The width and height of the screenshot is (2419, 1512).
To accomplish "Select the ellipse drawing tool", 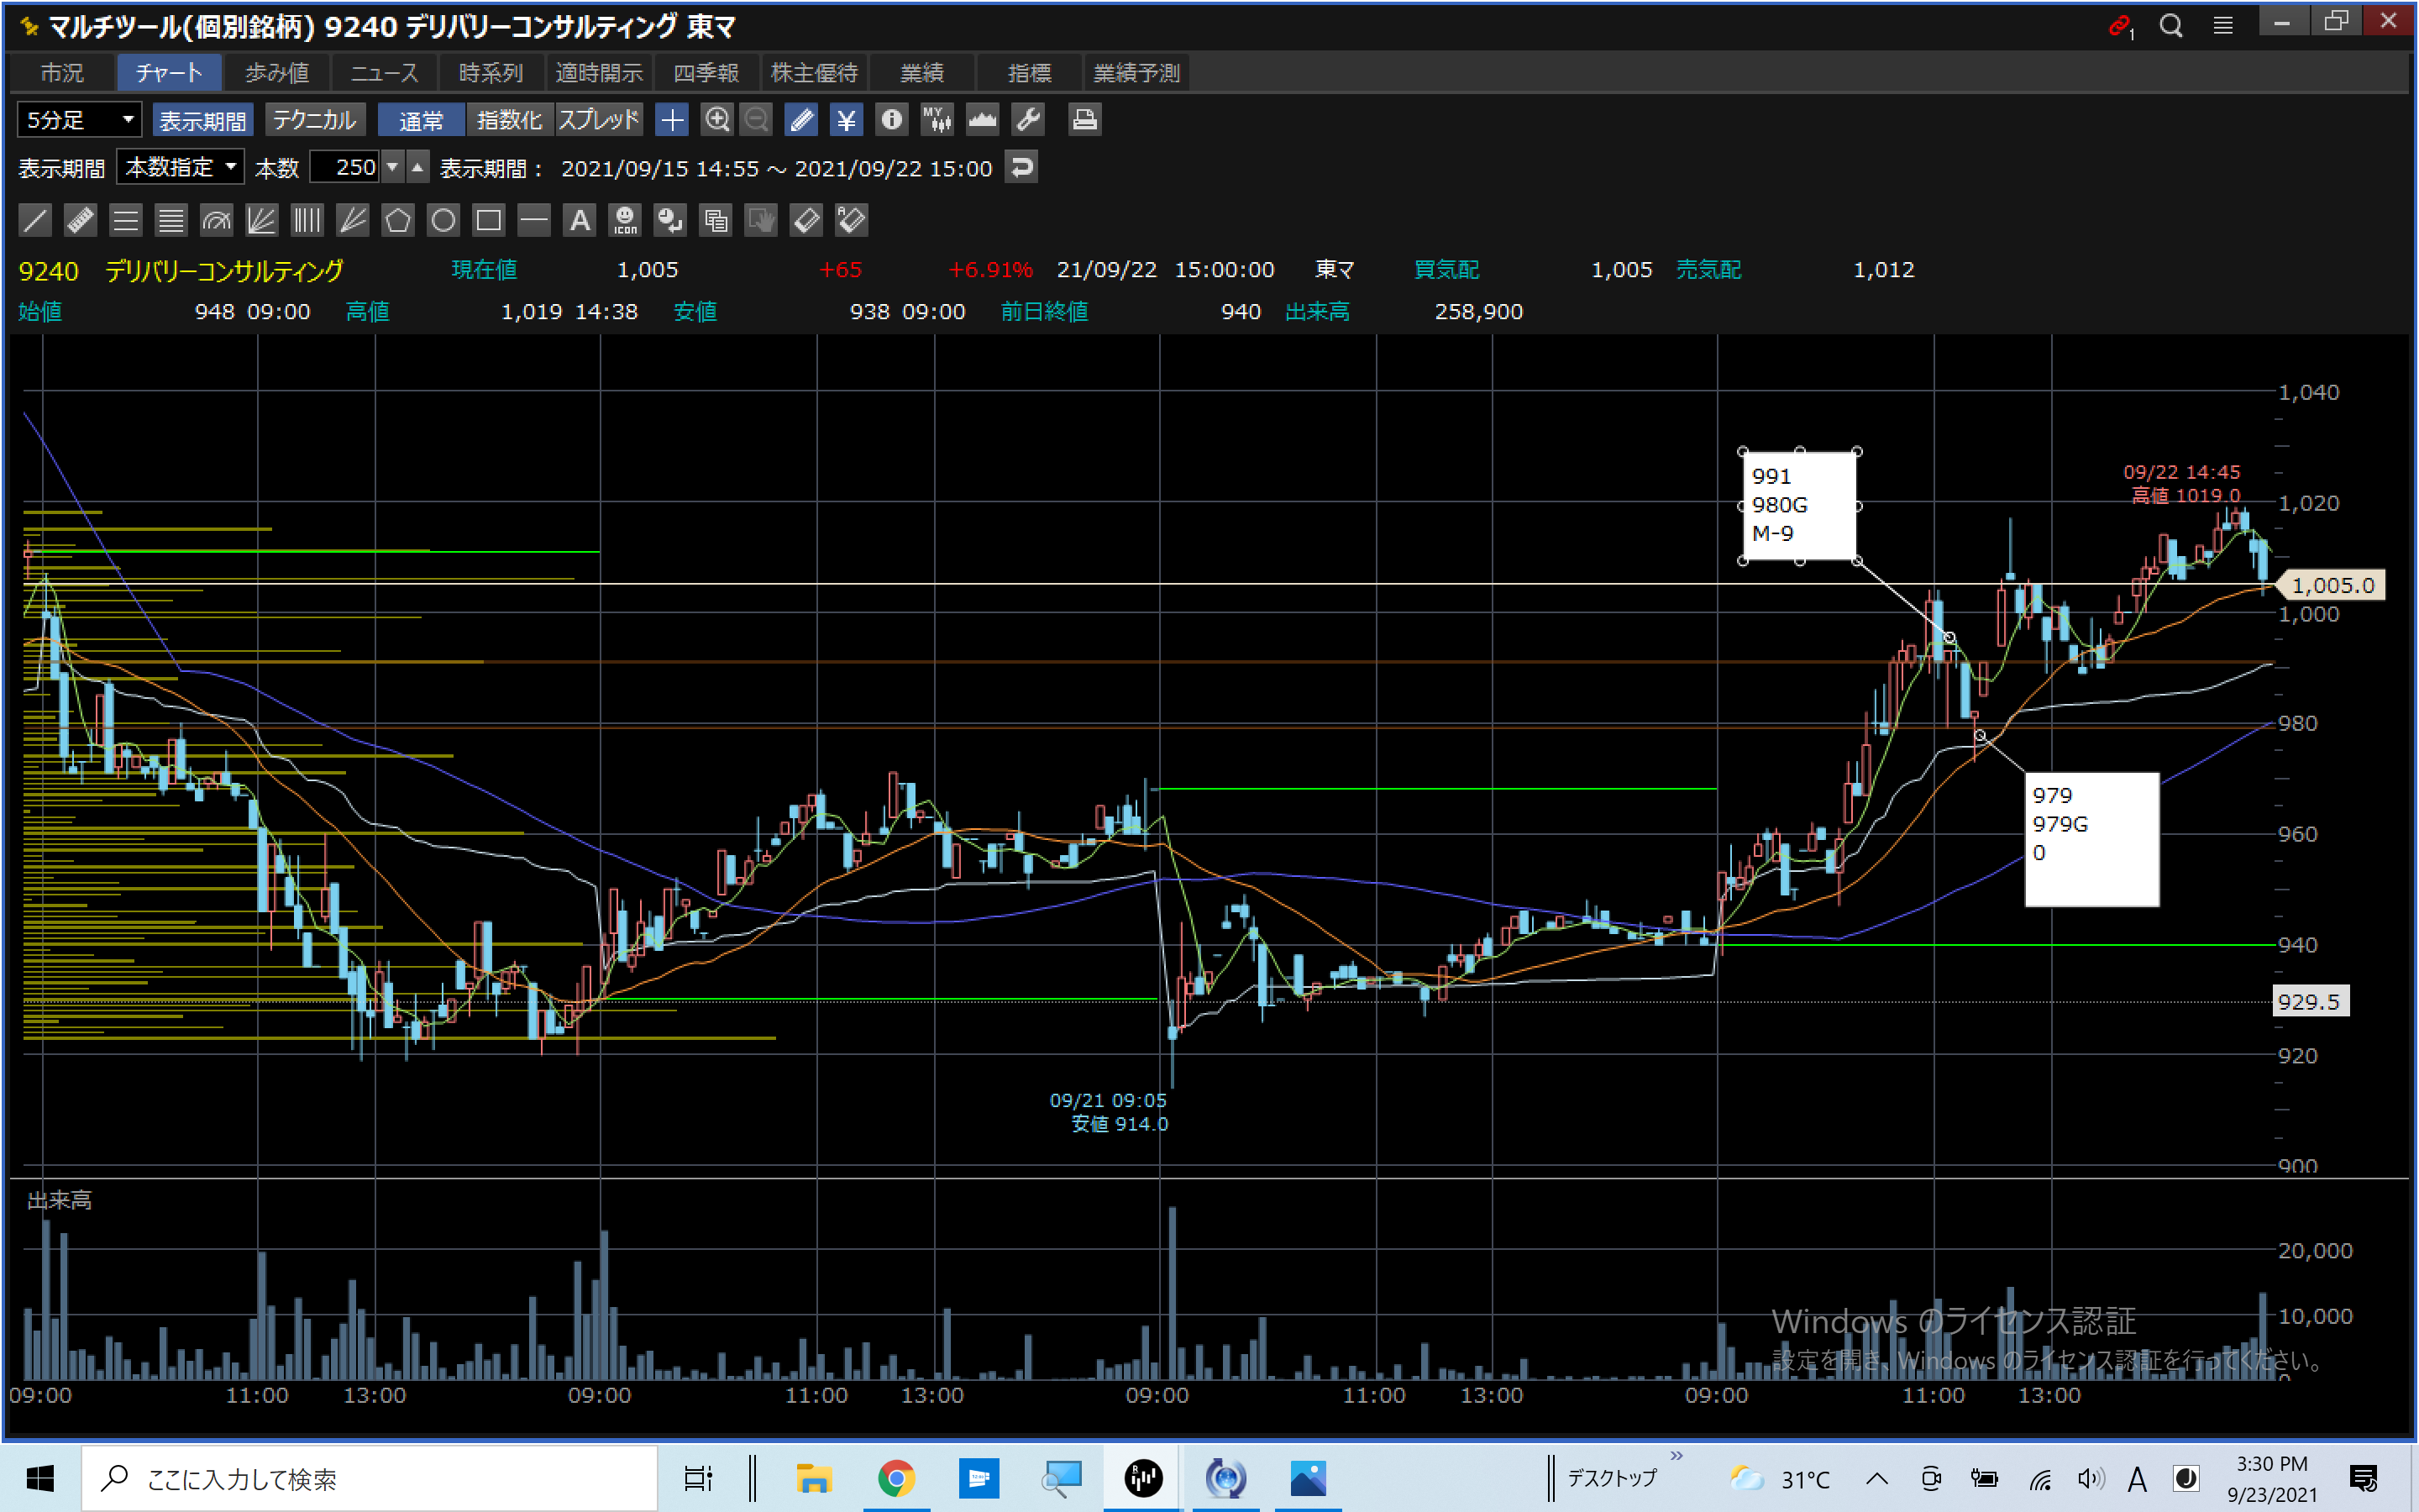I will (443, 220).
